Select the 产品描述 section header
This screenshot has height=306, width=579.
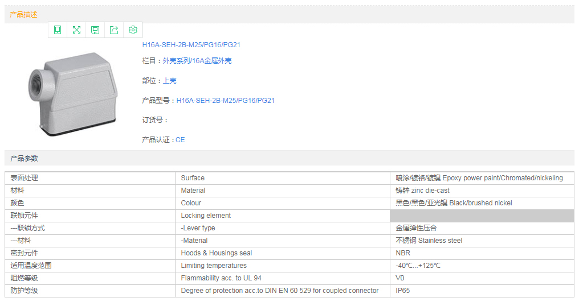pos(24,14)
